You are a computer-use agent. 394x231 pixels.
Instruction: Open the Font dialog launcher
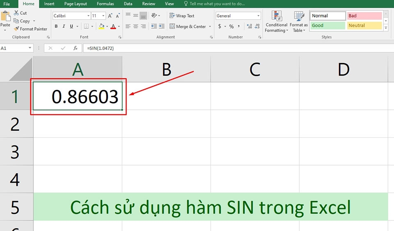pyautogui.click(x=120, y=37)
